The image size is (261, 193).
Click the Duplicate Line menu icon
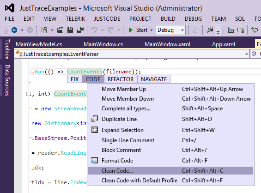pos(95,119)
